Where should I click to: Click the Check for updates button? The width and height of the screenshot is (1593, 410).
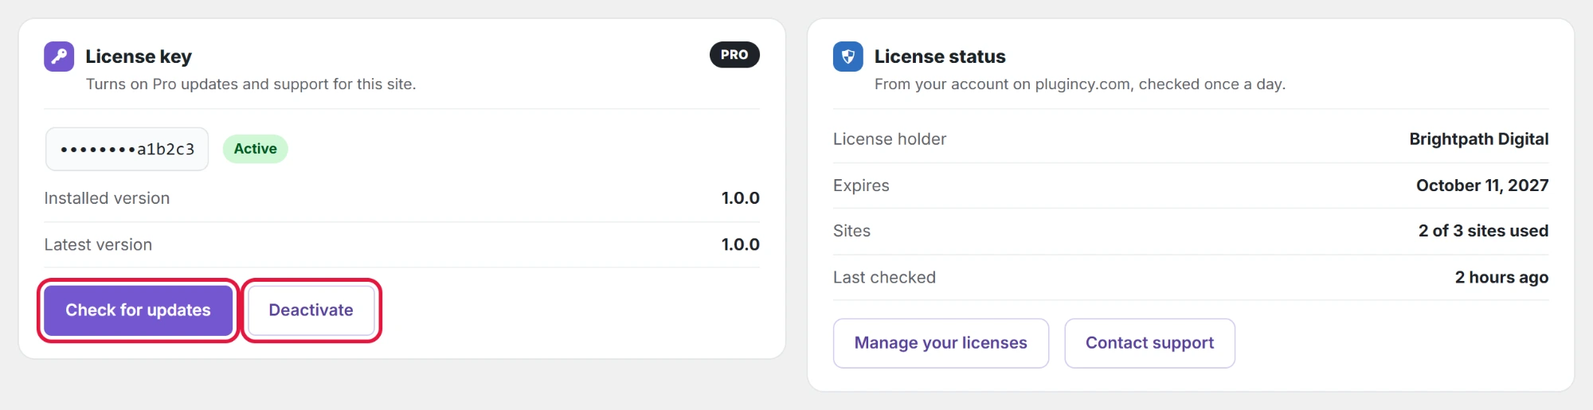[138, 310]
